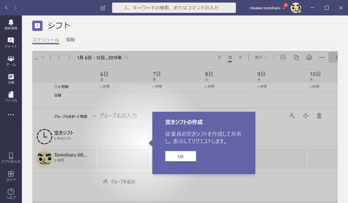Click the copy schedule icon
348x203 pixels.
tap(296, 57)
